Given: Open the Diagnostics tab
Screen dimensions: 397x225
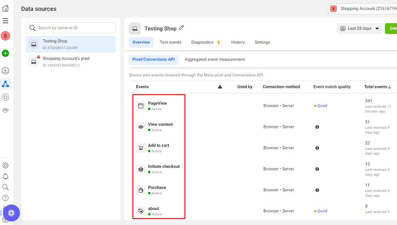Looking at the screenshot, I should [x=206, y=42].
